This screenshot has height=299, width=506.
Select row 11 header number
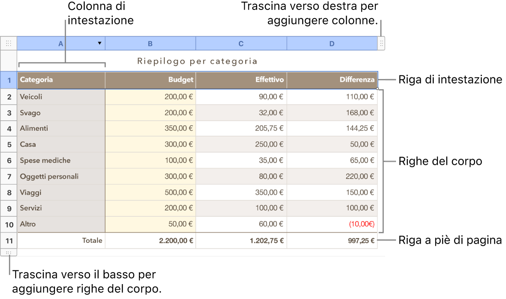coord(9,241)
